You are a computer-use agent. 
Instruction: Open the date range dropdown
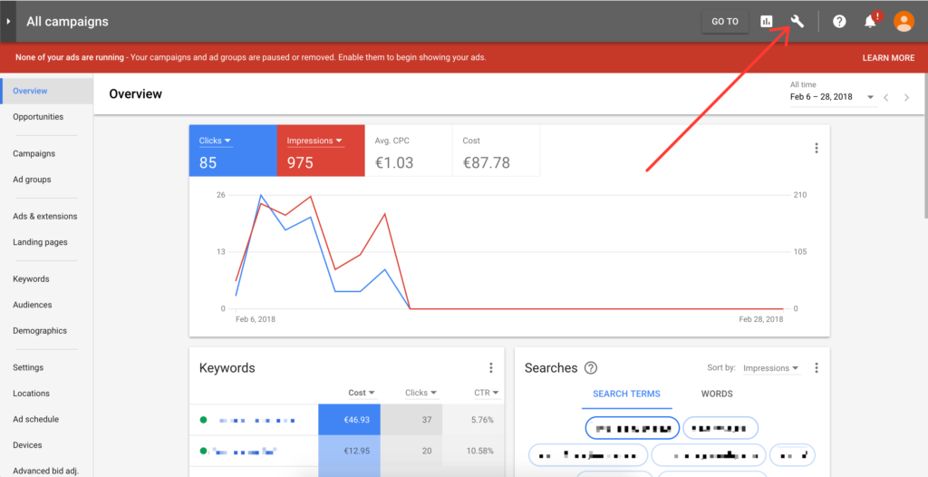click(832, 97)
